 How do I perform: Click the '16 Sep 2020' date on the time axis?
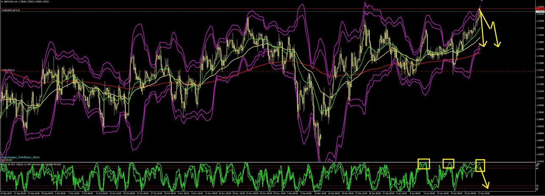pyautogui.click(x=6, y=193)
